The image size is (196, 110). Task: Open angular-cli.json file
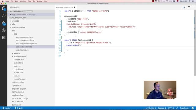point(19,89)
